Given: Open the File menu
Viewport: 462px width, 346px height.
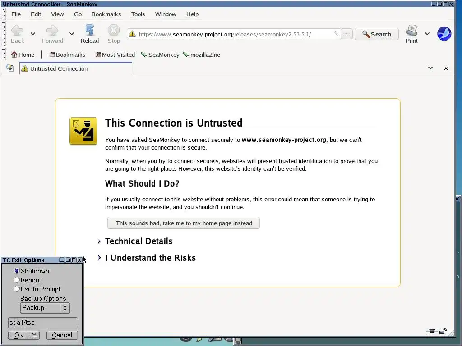Looking at the screenshot, I should click(x=16, y=14).
